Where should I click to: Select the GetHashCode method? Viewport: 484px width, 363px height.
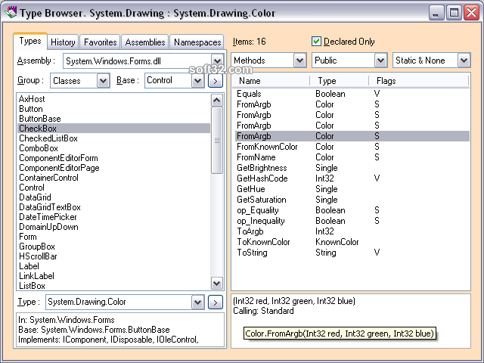[351, 178]
